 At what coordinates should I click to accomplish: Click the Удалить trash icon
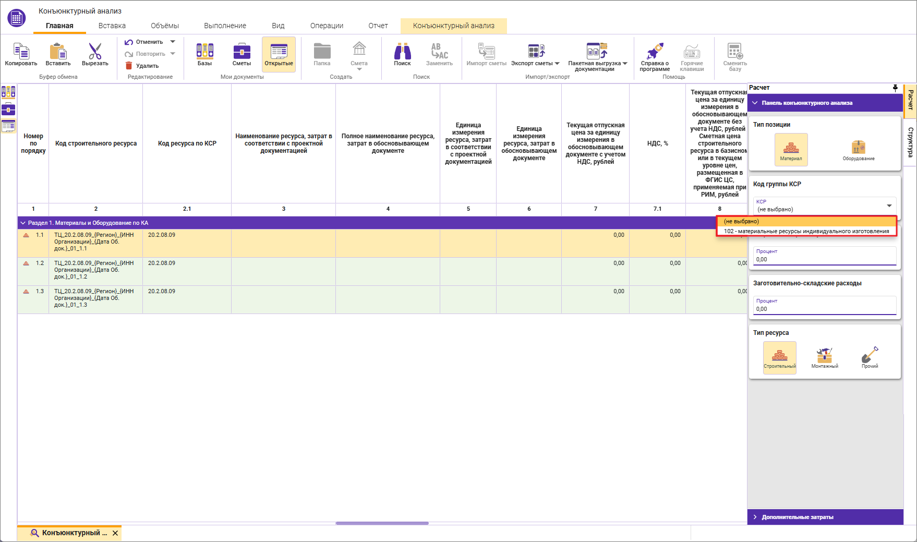pos(129,66)
